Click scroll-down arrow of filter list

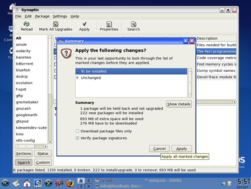(x=50, y=142)
